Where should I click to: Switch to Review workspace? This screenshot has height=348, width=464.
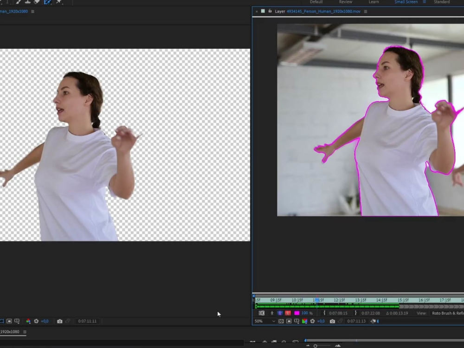pos(345,2)
